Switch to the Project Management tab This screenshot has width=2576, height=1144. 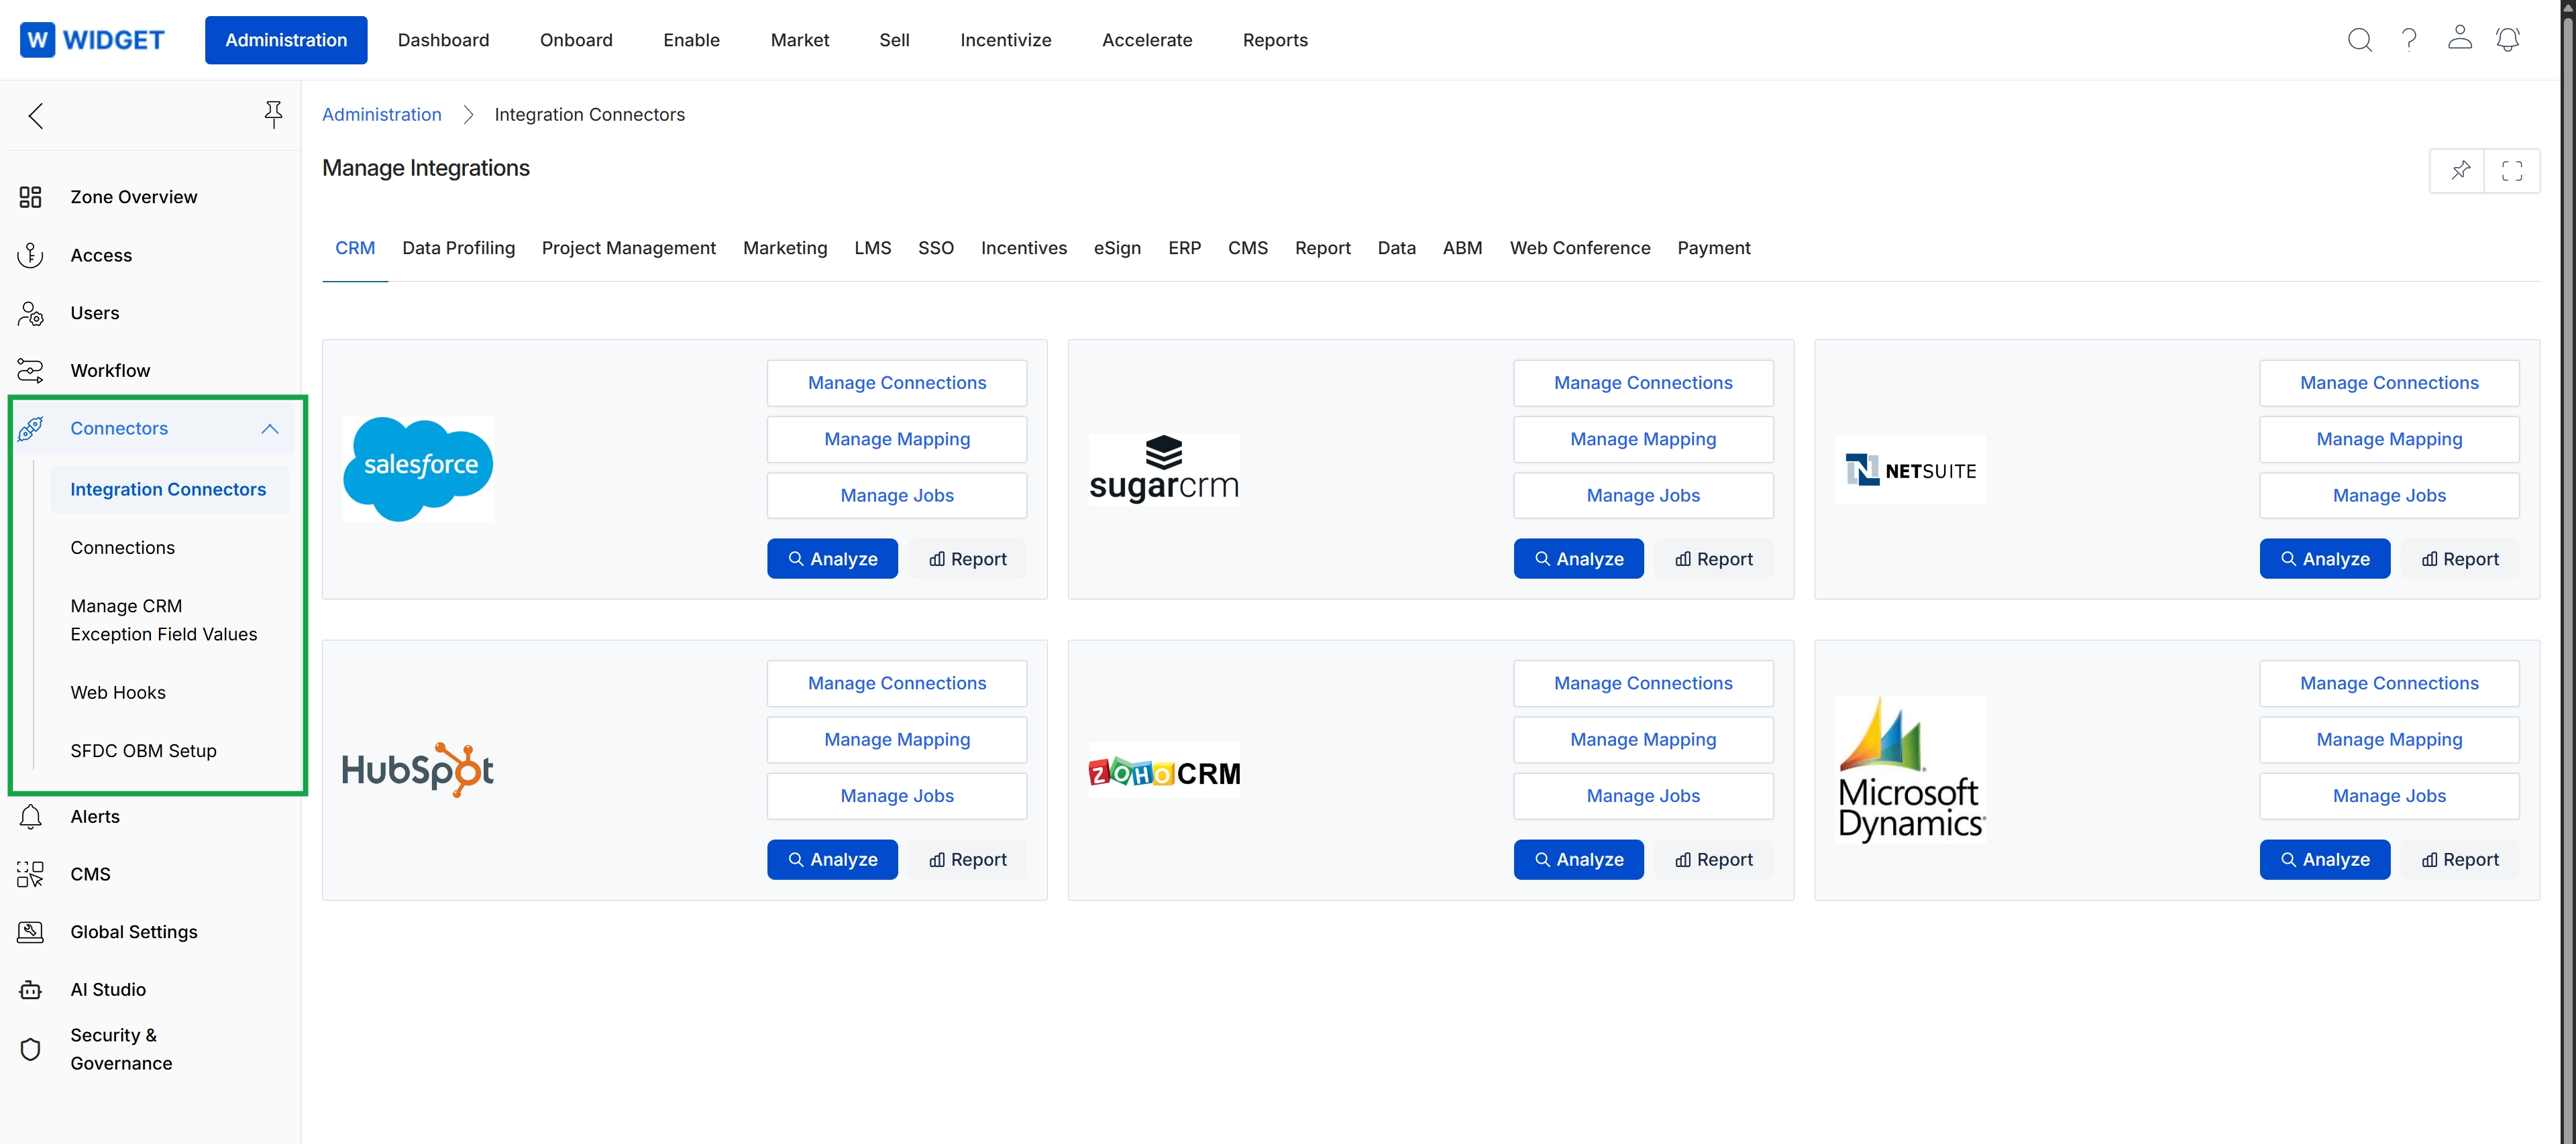(x=628, y=248)
